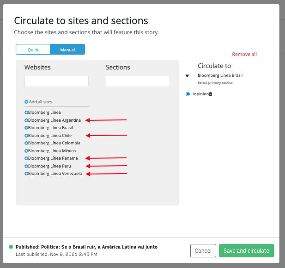Focus the Sections search field
Screen dimensions: 285x268
click(x=138, y=81)
